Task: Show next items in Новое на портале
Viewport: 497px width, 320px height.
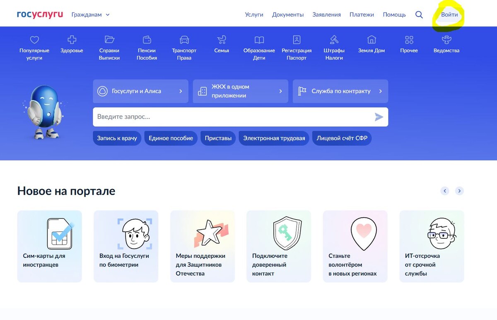Action: pos(459,191)
